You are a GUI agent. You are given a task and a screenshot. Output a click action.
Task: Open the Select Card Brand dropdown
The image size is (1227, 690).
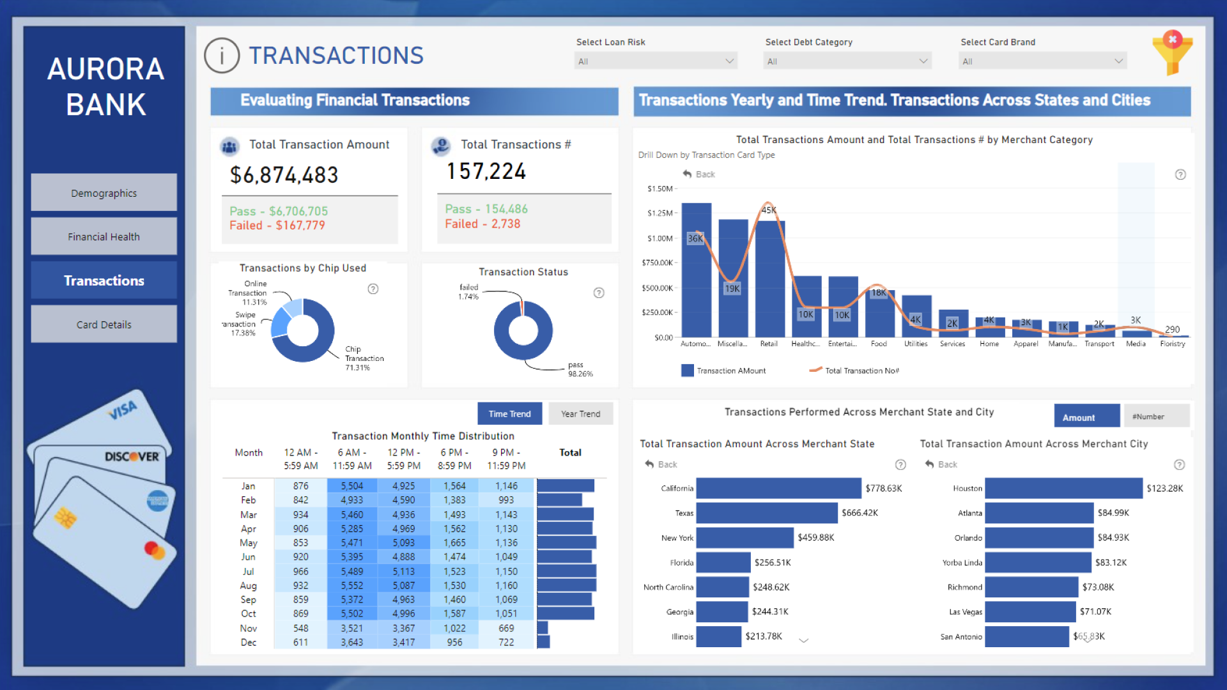click(x=1042, y=61)
